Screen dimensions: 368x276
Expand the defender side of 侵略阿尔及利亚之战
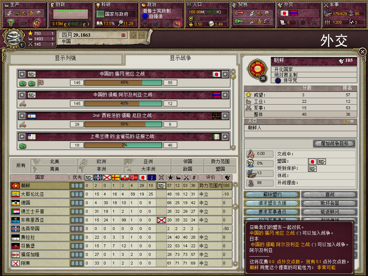coord(225,95)
